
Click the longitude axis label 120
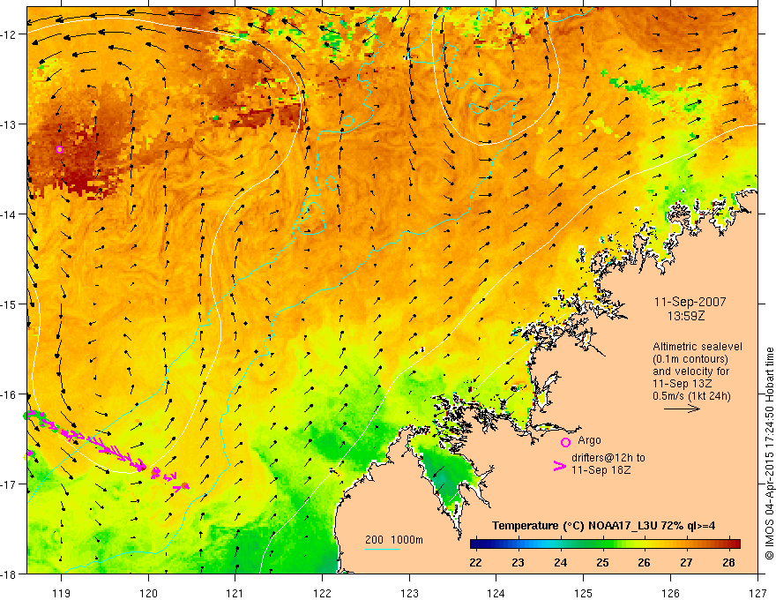click(x=148, y=593)
